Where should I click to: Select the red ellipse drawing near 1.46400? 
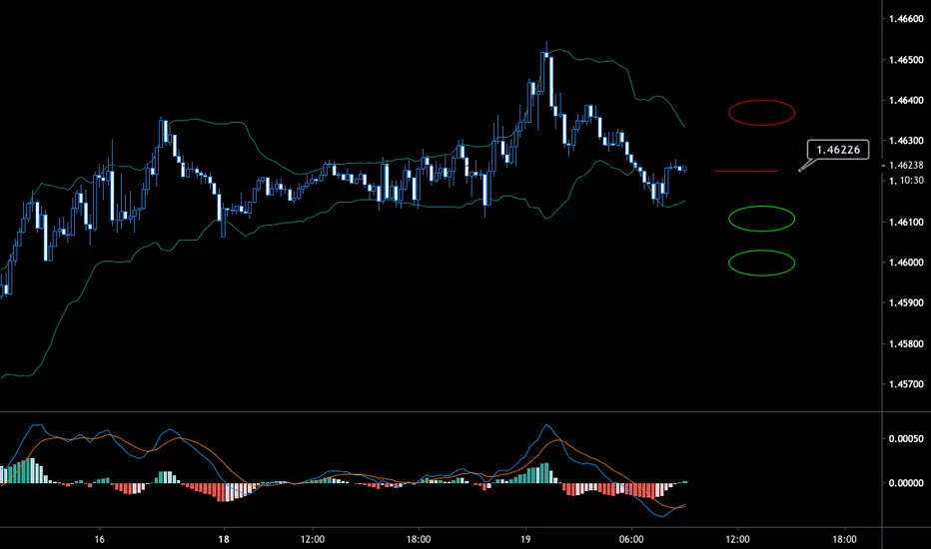click(x=762, y=113)
